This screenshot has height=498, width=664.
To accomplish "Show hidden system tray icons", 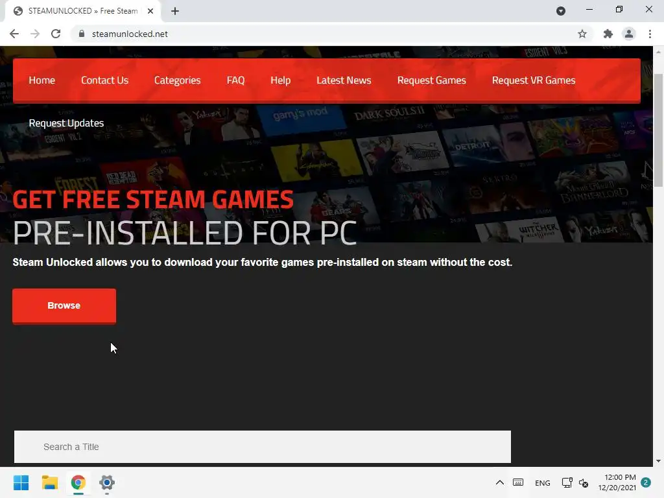I will coord(500,482).
